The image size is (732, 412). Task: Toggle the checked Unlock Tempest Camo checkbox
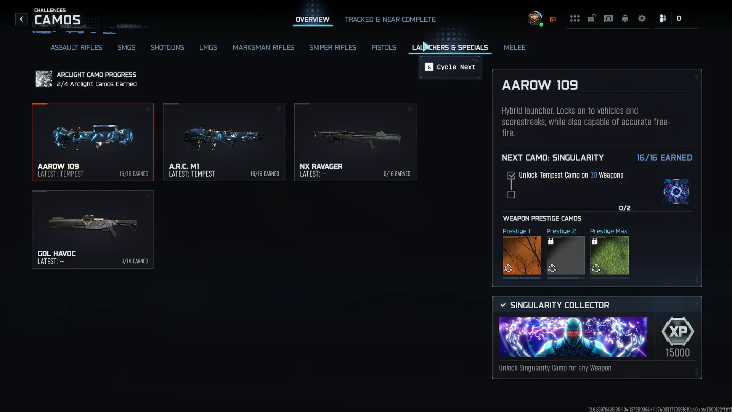[511, 175]
